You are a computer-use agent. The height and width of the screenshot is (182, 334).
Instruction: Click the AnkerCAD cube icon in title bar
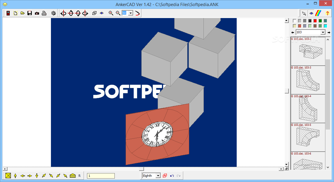[5, 4]
